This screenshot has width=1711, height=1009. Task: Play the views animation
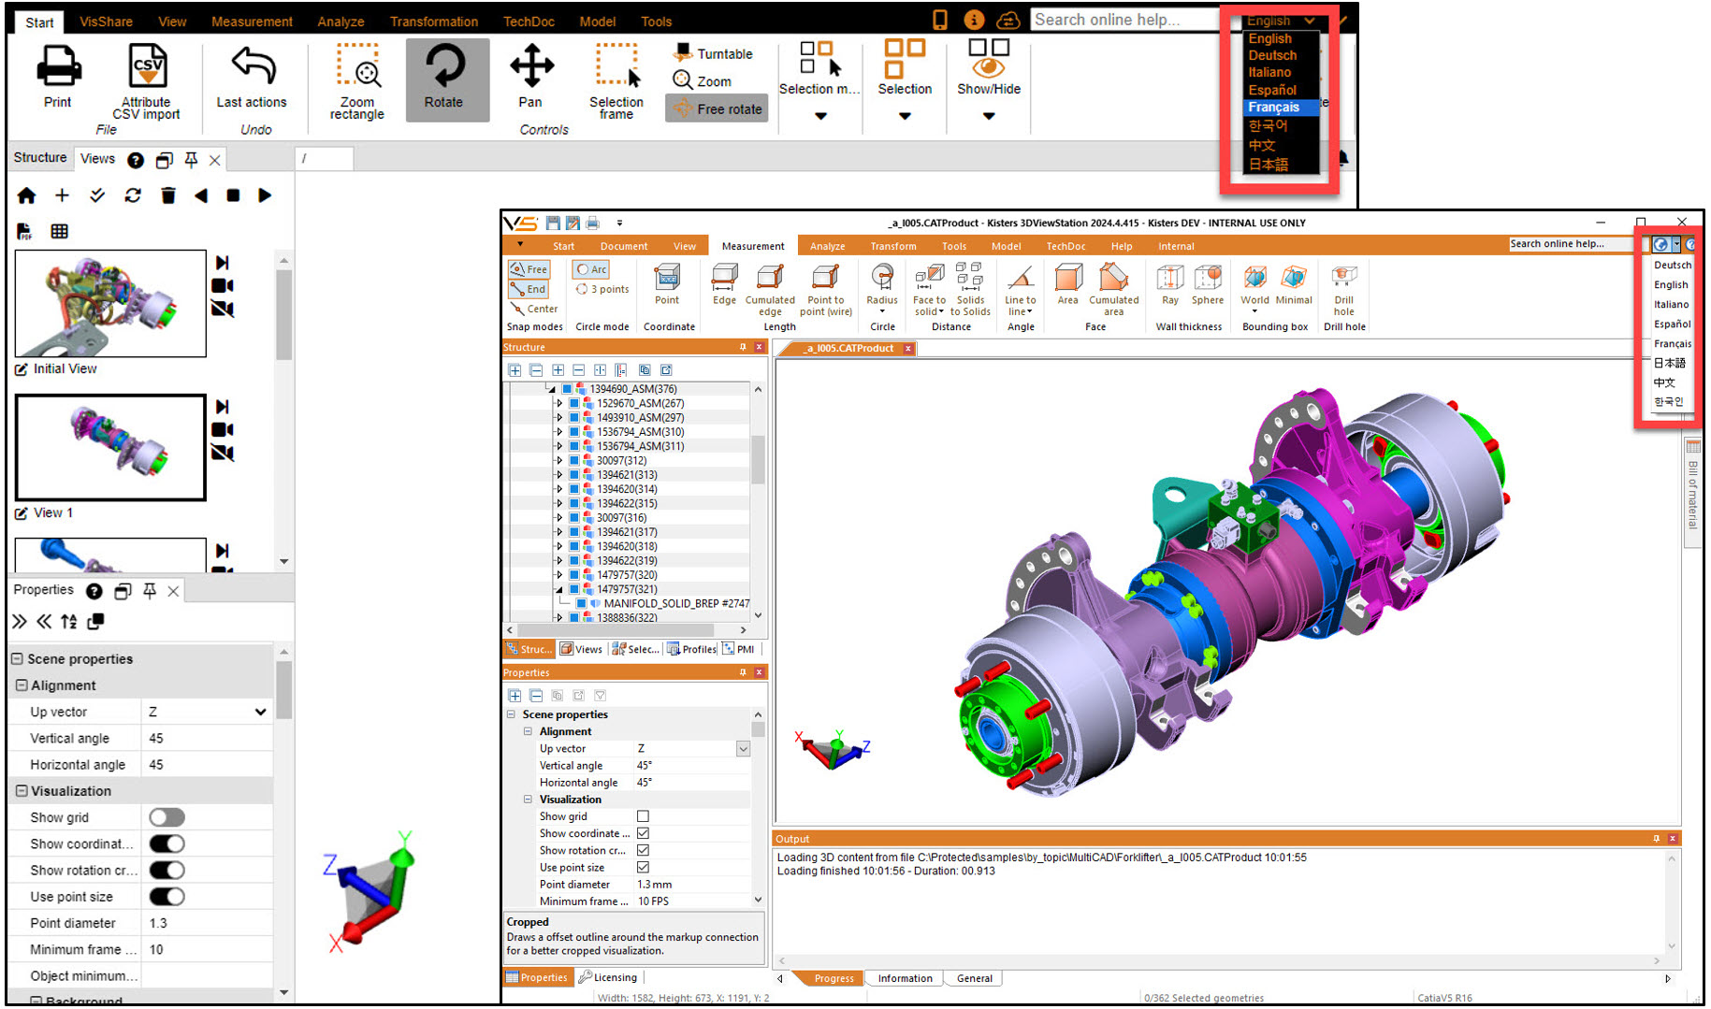265,195
